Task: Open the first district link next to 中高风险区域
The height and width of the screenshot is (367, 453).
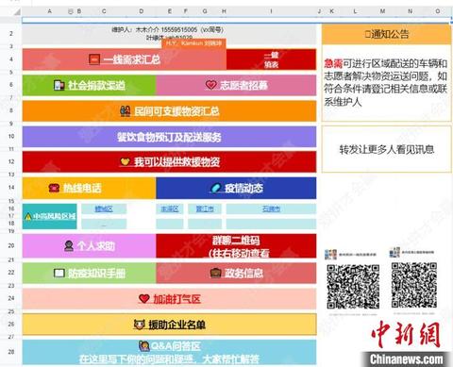Action: click(104, 209)
